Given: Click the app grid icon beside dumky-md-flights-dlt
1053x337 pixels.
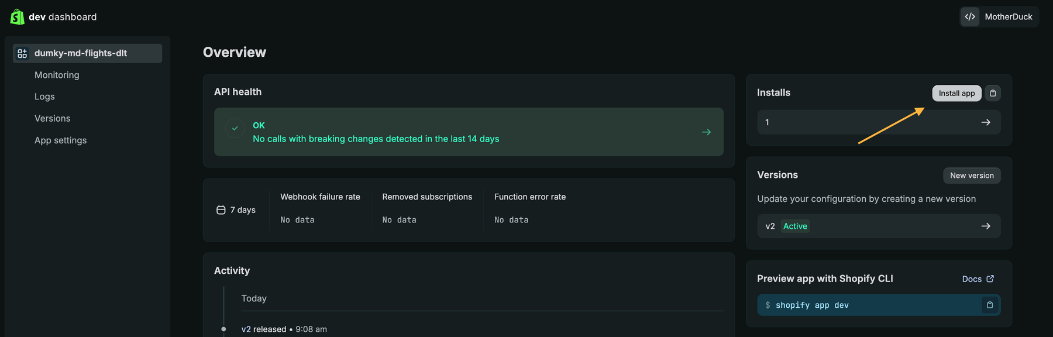Looking at the screenshot, I should click(22, 53).
